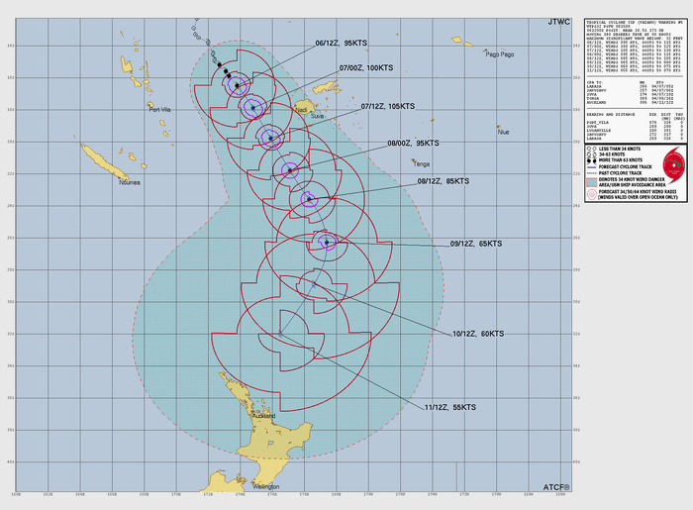Image resolution: width=693 pixels, height=510 pixels.
Task: Click the tropical cyclone warning header line
Action: [635, 22]
